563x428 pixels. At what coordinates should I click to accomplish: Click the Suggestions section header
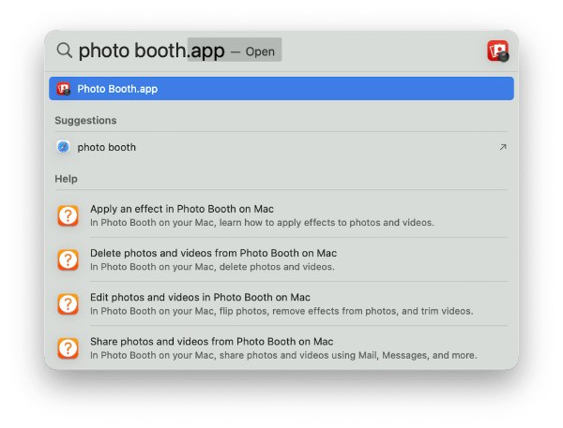click(85, 121)
